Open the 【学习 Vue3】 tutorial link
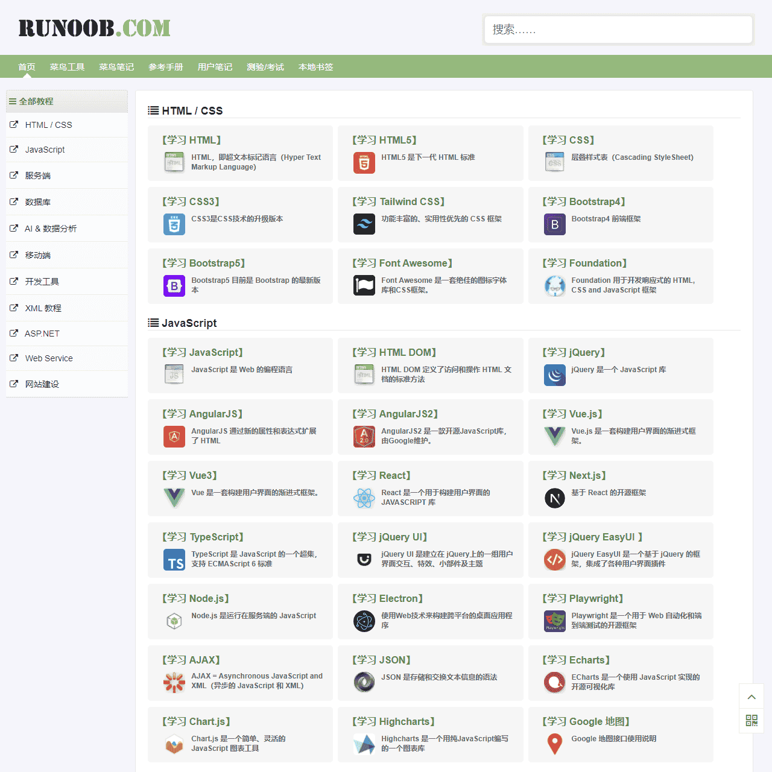 pos(190,475)
